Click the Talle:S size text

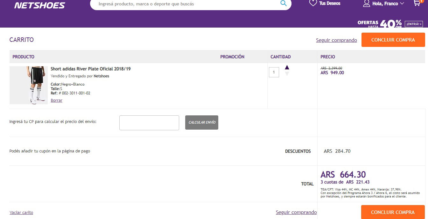tap(56, 89)
